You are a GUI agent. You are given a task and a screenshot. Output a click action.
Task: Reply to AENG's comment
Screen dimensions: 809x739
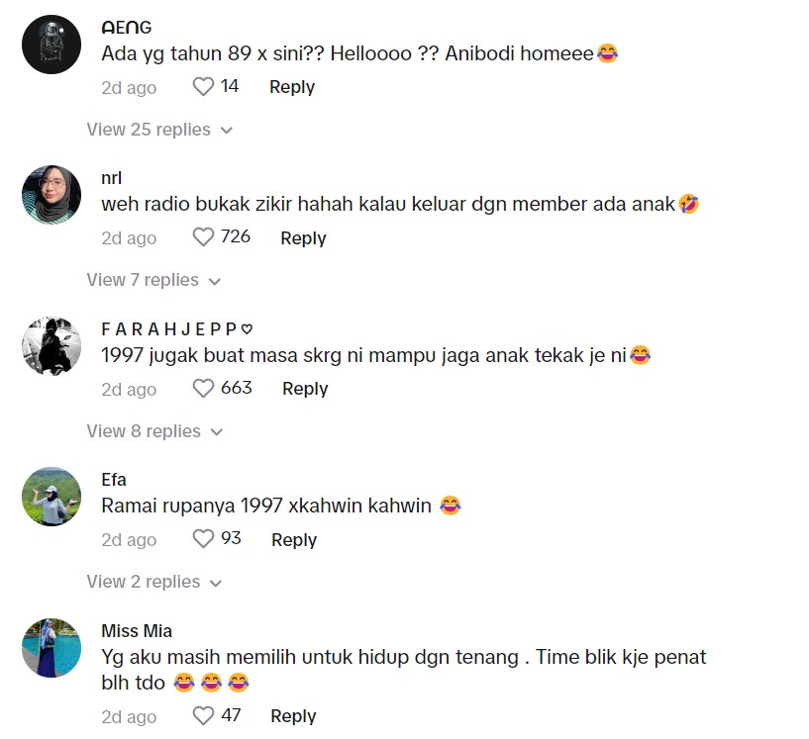click(x=292, y=87)
